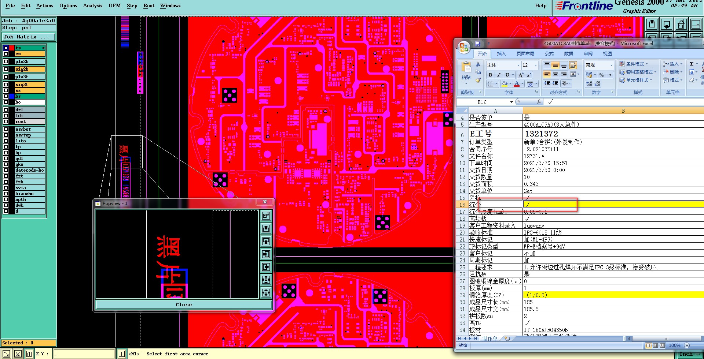
Task: Click the Insert Function fx icon
Action: 539,102
